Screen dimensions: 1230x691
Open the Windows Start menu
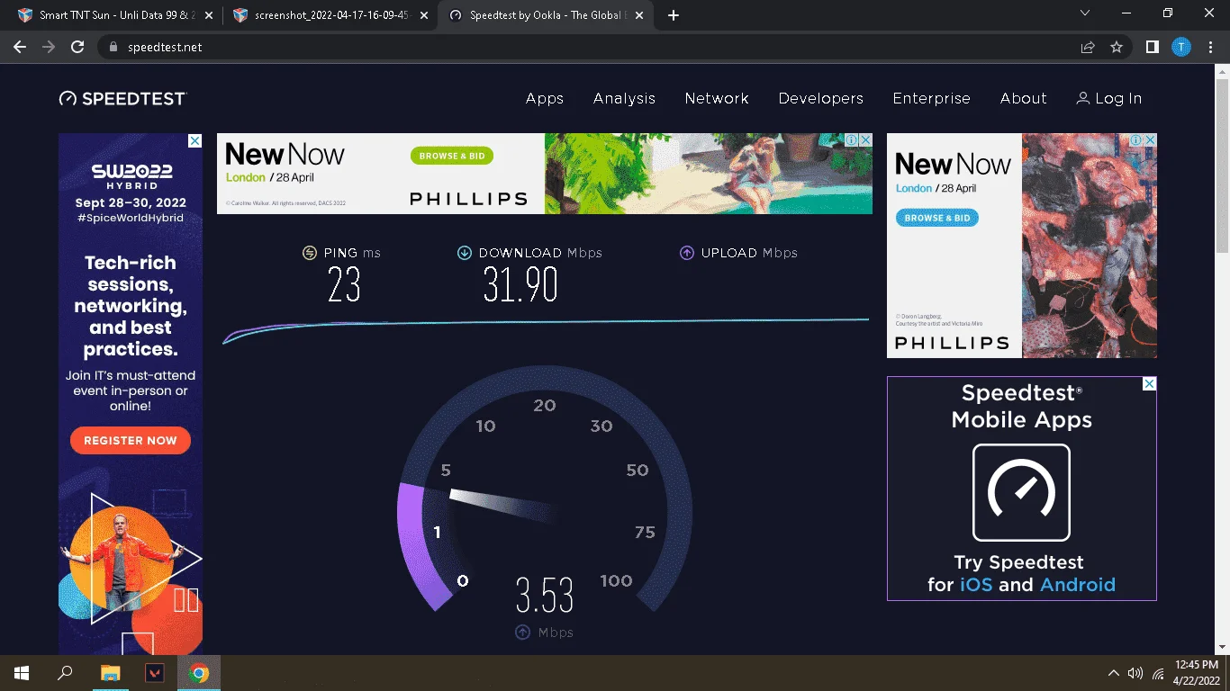22,673
